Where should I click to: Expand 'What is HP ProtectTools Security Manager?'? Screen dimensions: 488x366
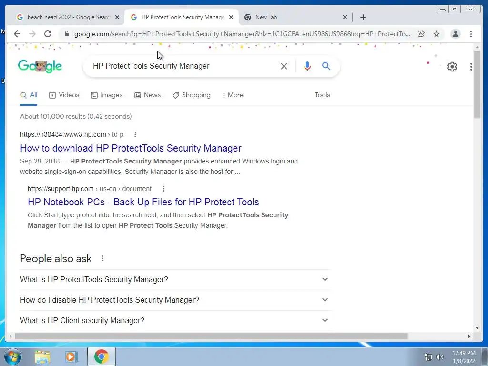tap(174, 279)
